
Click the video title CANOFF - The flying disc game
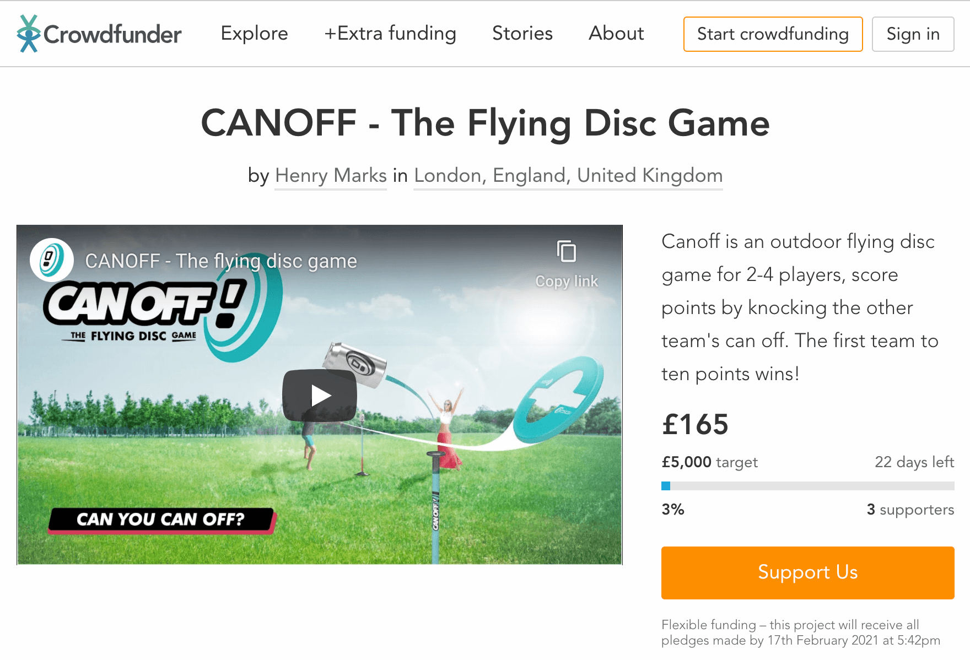pyautogui.click(x=221, y=261)
